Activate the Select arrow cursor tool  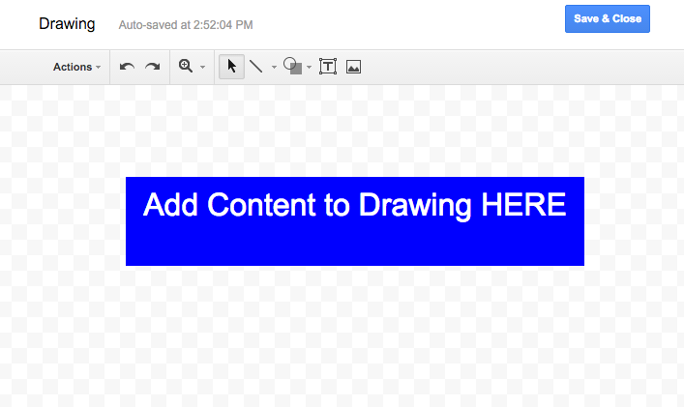point(232,67)
